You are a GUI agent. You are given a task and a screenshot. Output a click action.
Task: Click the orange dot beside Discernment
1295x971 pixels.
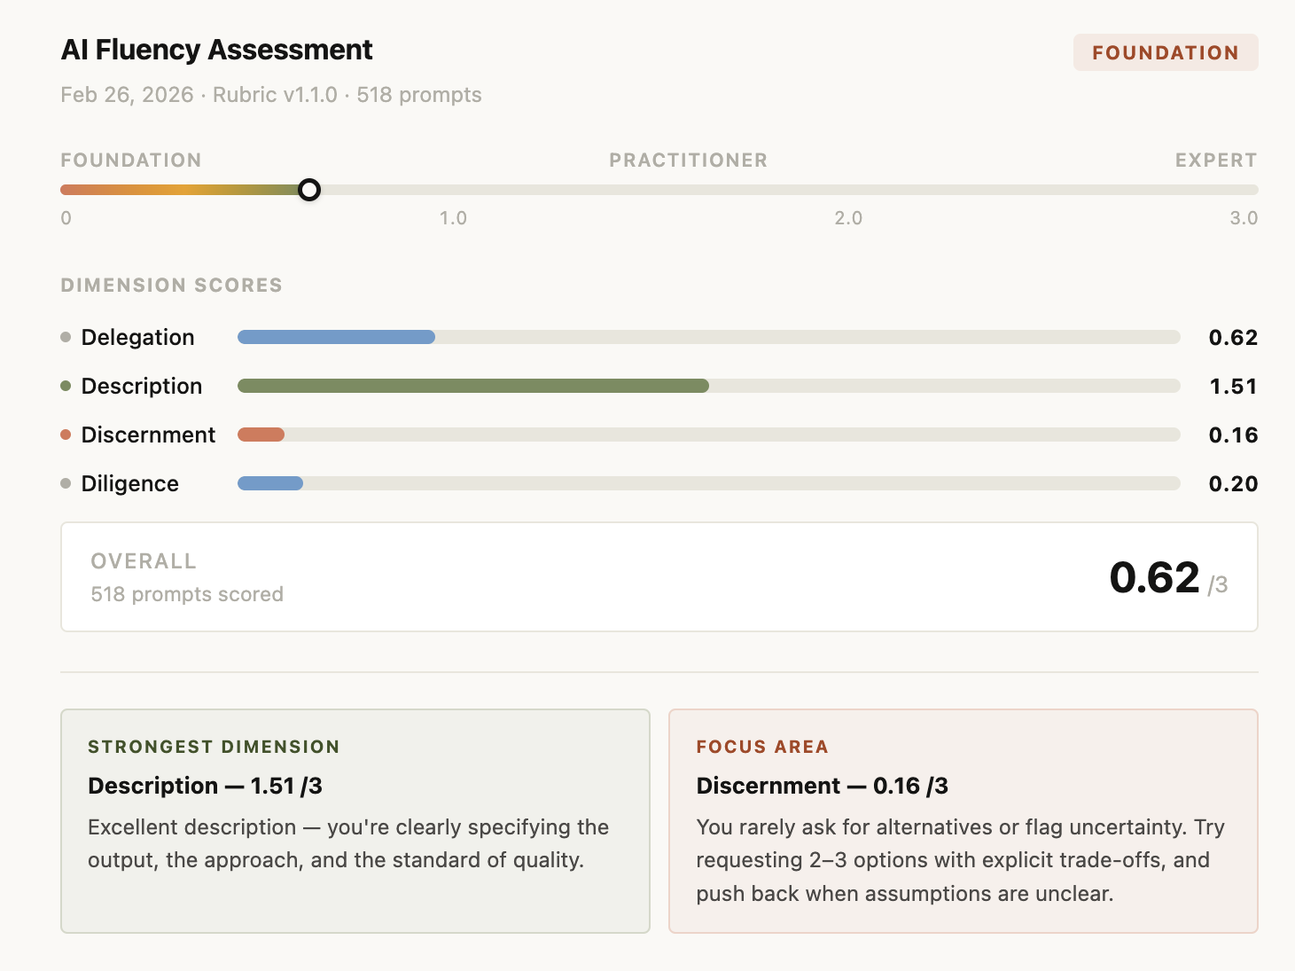[x=66, y=435]
